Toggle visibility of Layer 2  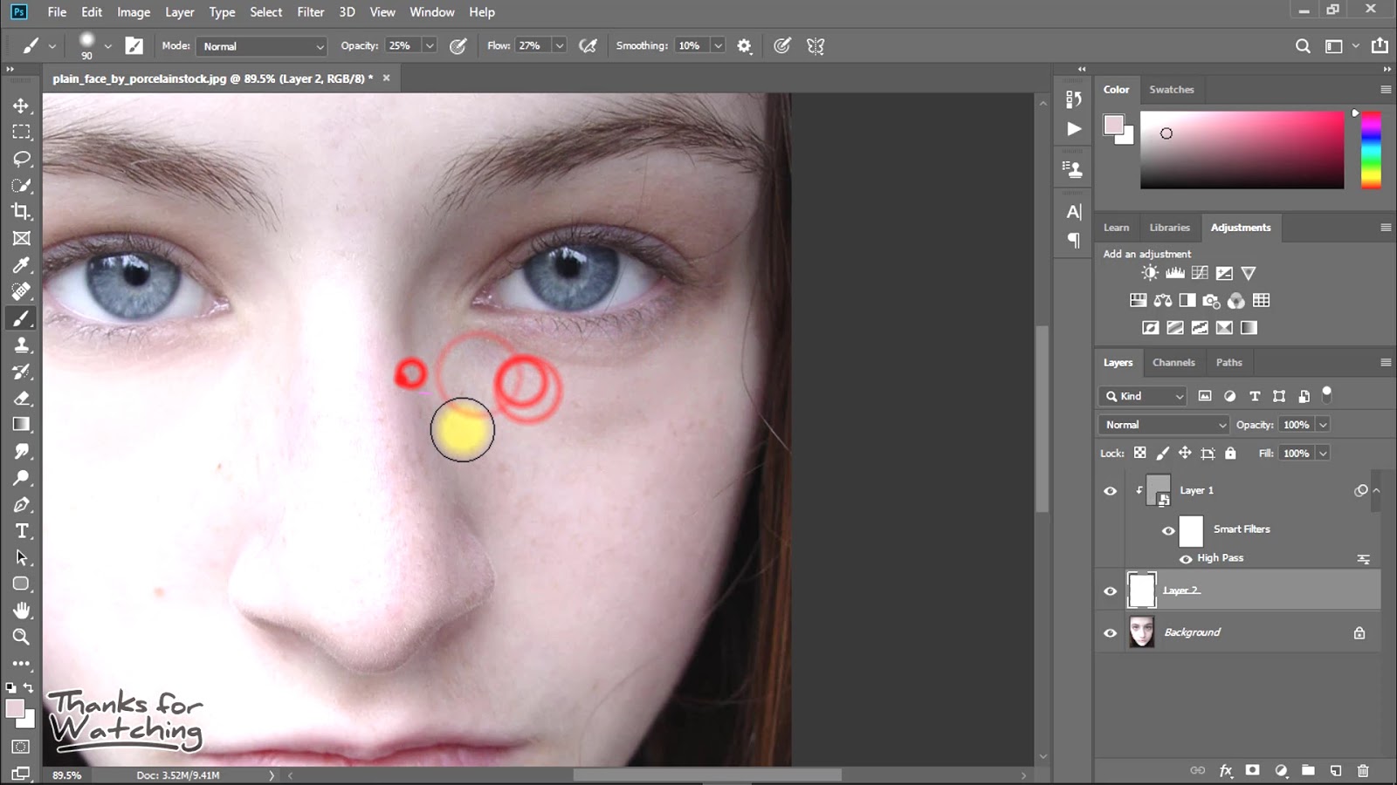[x=1110, y=591]
